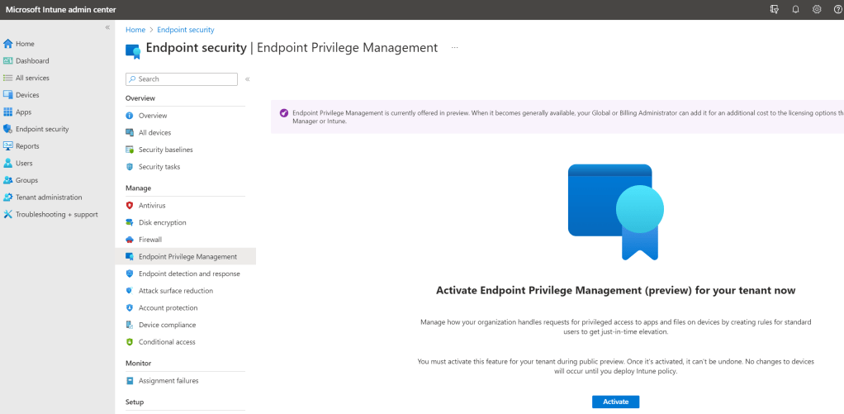Click the help question mark icon

point(837,9)
